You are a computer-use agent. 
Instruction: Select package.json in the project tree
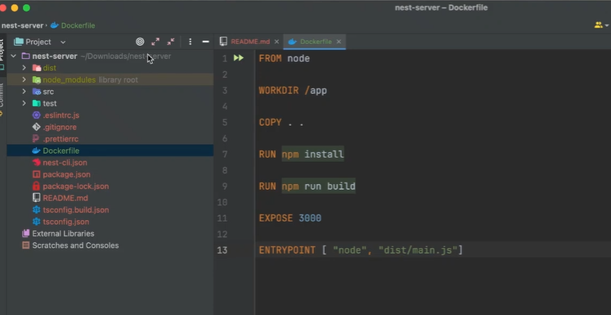(66, 174)
